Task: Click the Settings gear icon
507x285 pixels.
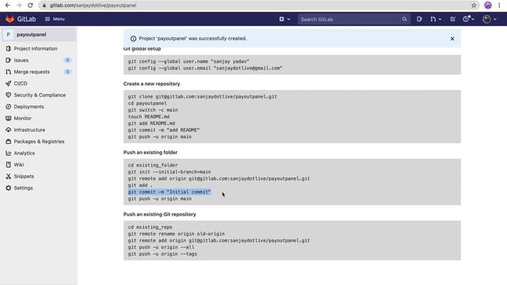Action: click(9, 188)
